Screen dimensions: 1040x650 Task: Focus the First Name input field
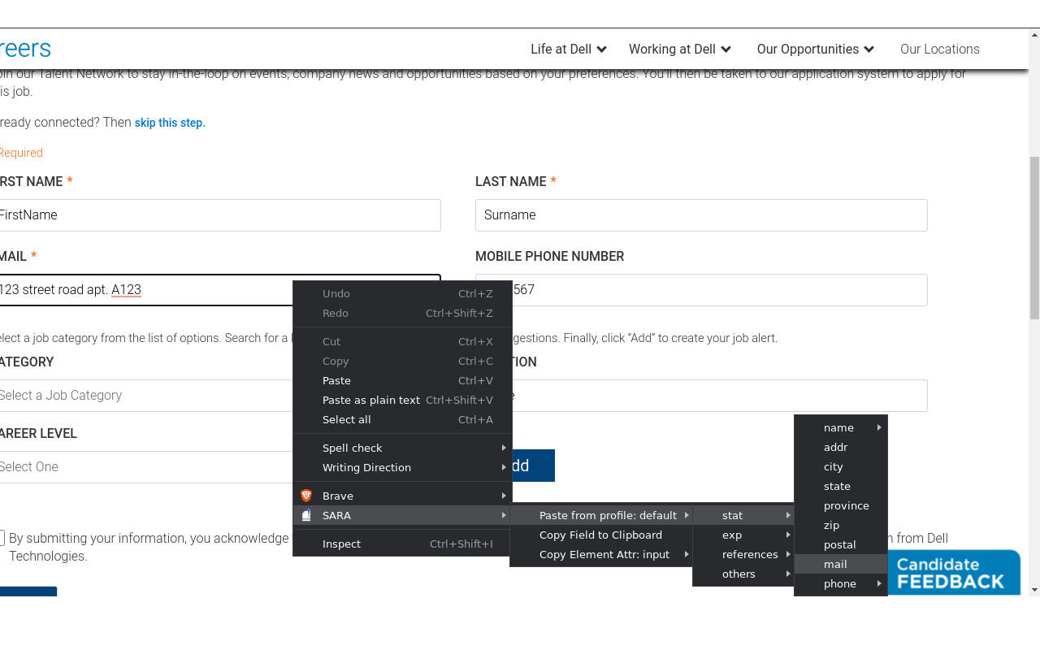(219, 215)
